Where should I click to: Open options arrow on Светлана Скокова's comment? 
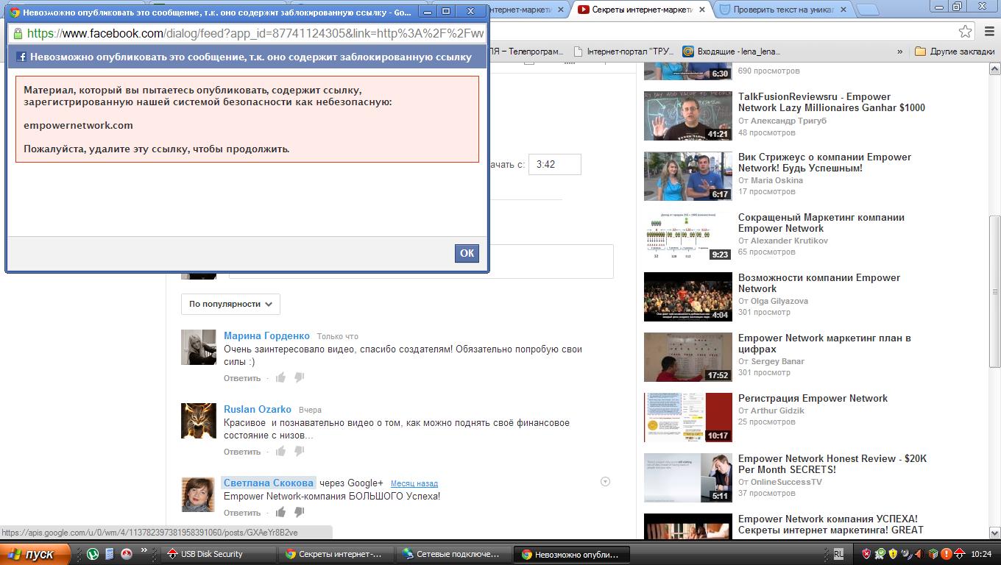point(605,482)
